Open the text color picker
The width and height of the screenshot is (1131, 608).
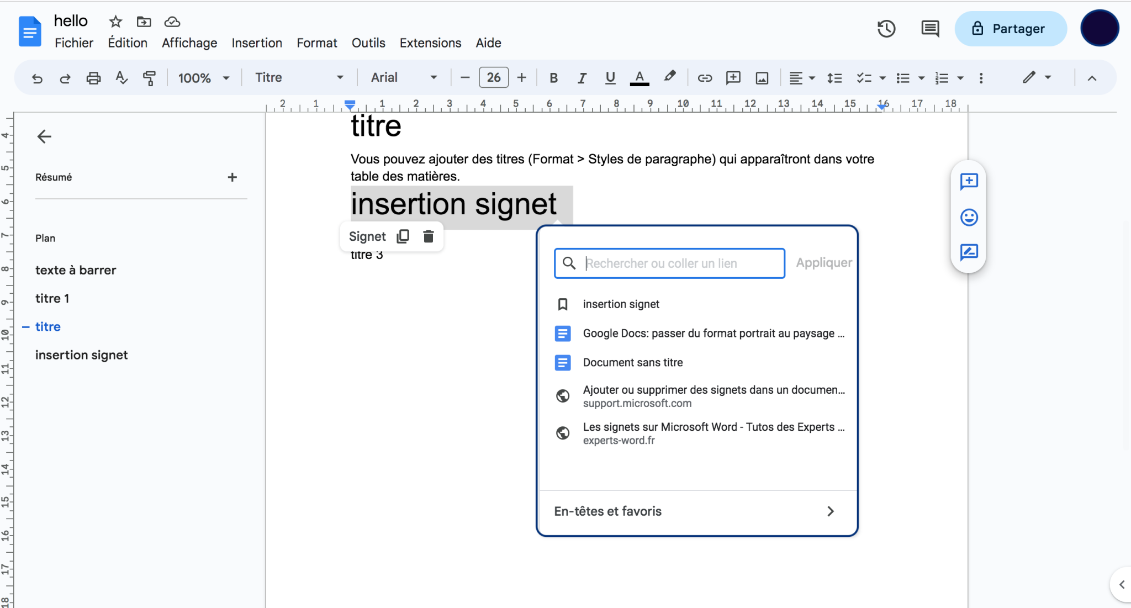[638, 78]
